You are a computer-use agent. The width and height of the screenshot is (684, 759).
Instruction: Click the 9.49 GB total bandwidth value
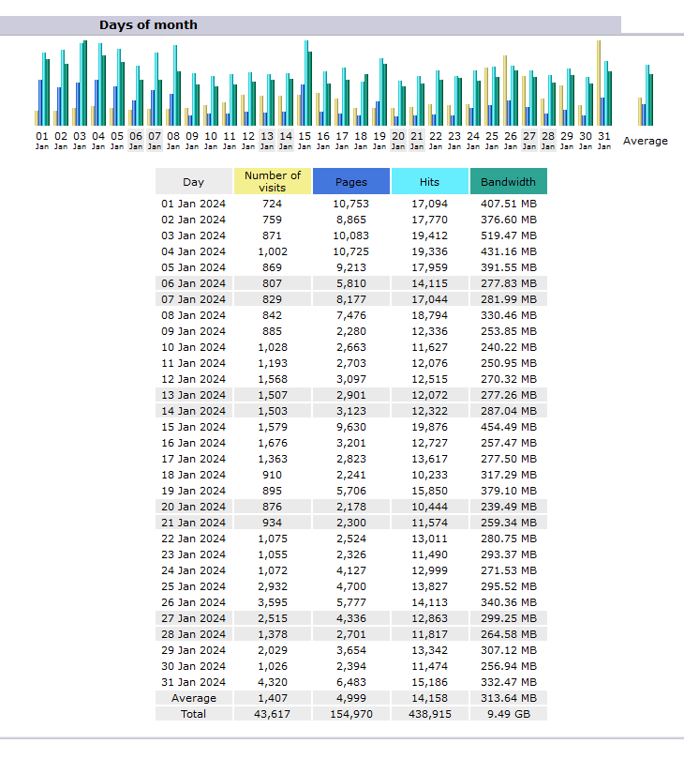508,714
